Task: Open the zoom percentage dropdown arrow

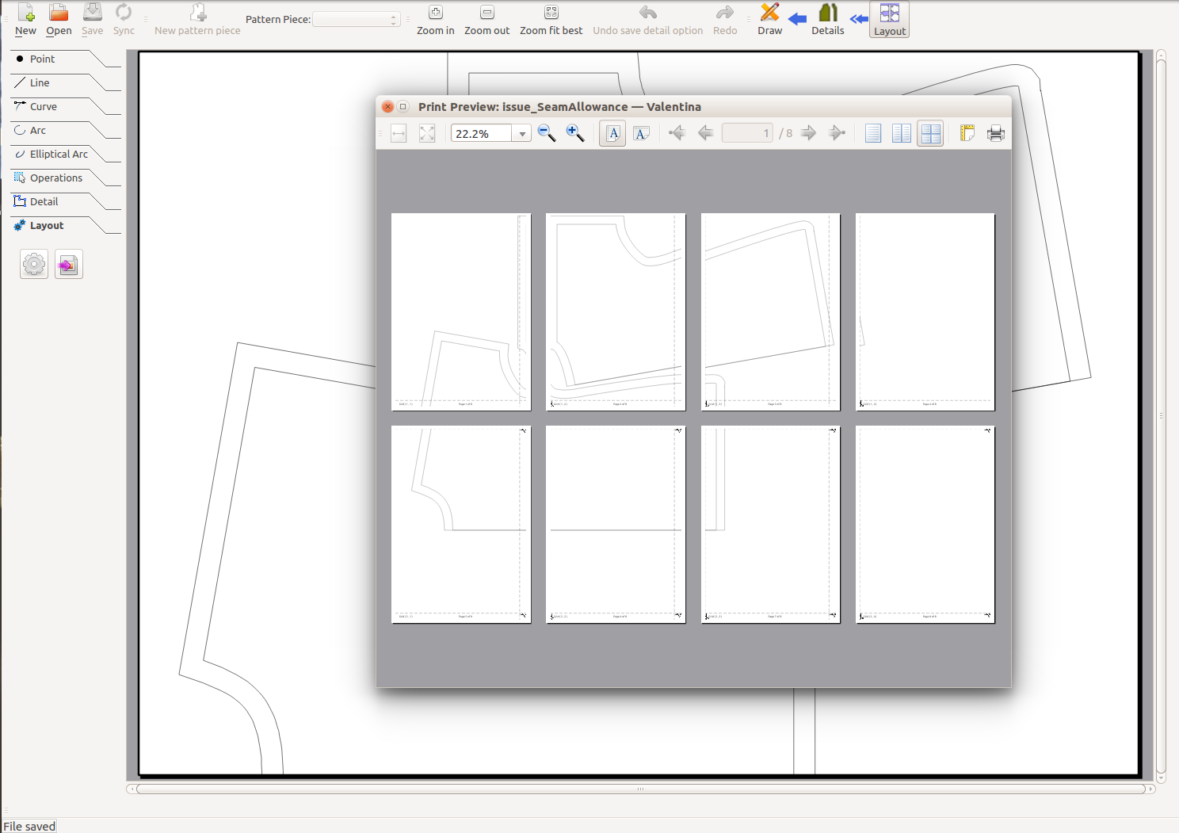Action: 522,134
